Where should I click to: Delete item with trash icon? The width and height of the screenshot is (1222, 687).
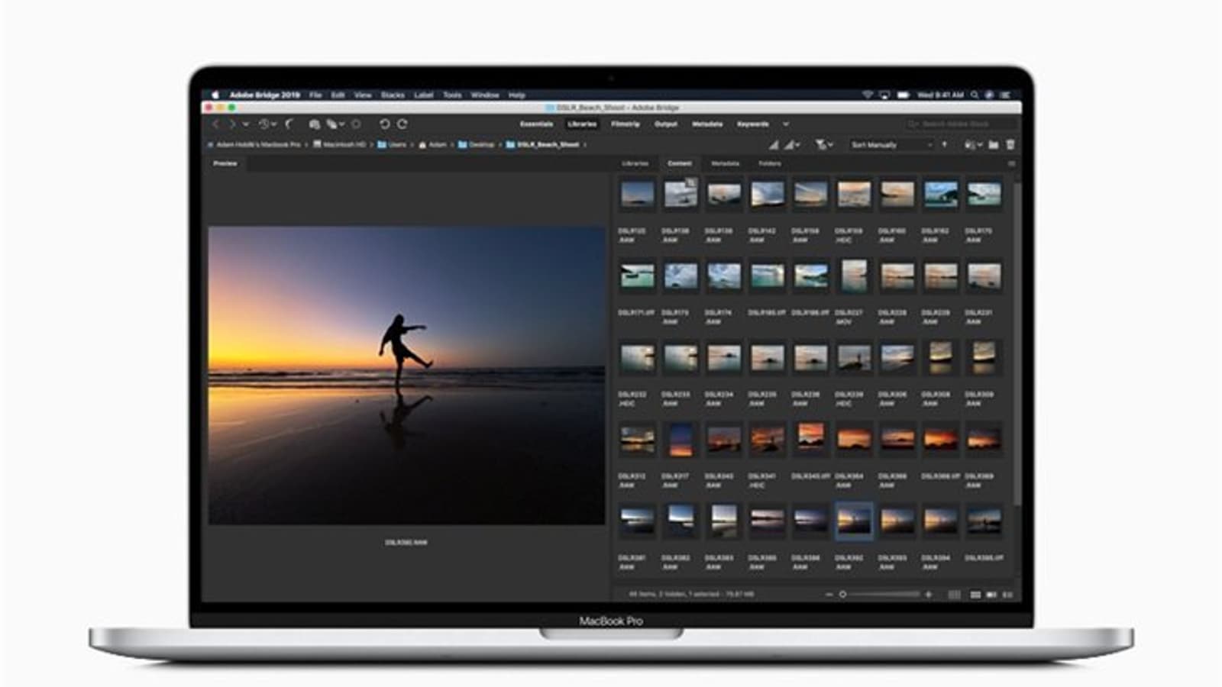pyautogui.click(x=1010, y=144)
